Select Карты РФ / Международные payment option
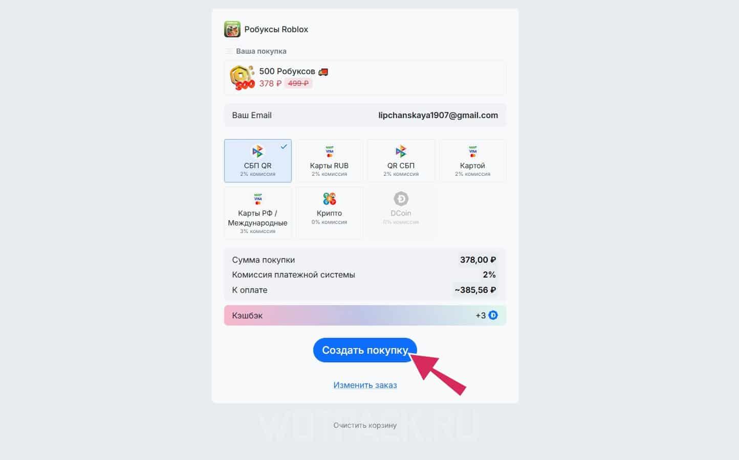 258,213
